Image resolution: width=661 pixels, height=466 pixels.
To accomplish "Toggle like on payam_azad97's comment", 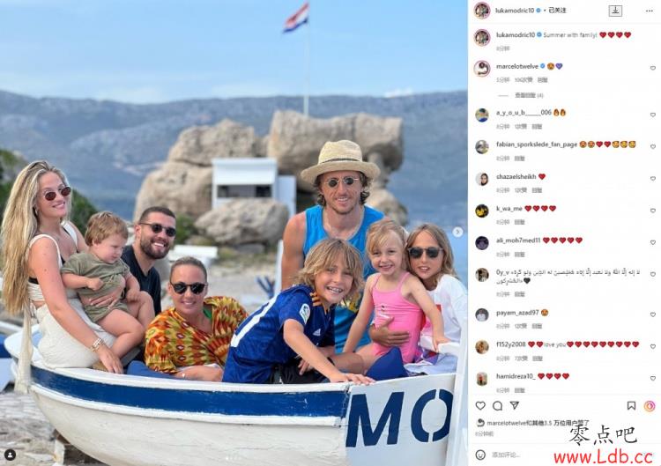I will tap(652, 314).
